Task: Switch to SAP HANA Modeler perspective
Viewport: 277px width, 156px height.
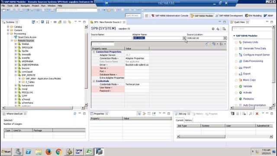Action: point(202,16)
